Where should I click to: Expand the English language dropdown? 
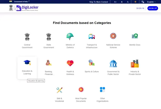(x=151, y=2)
